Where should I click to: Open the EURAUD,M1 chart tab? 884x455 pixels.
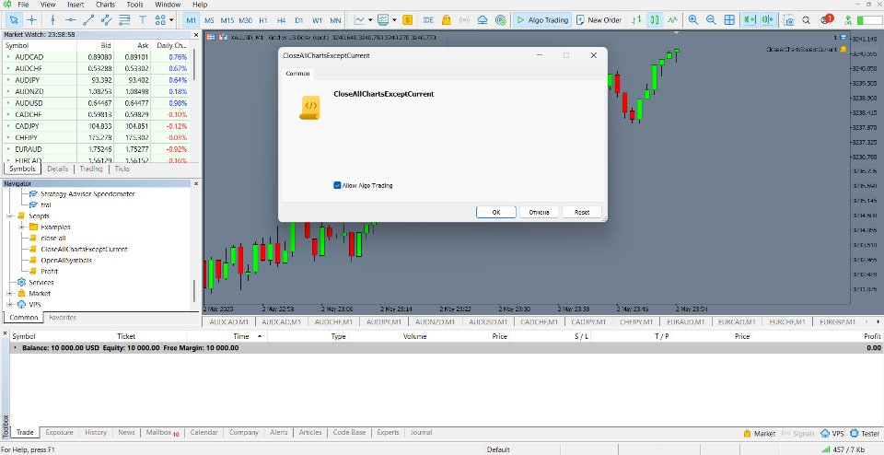685,322
